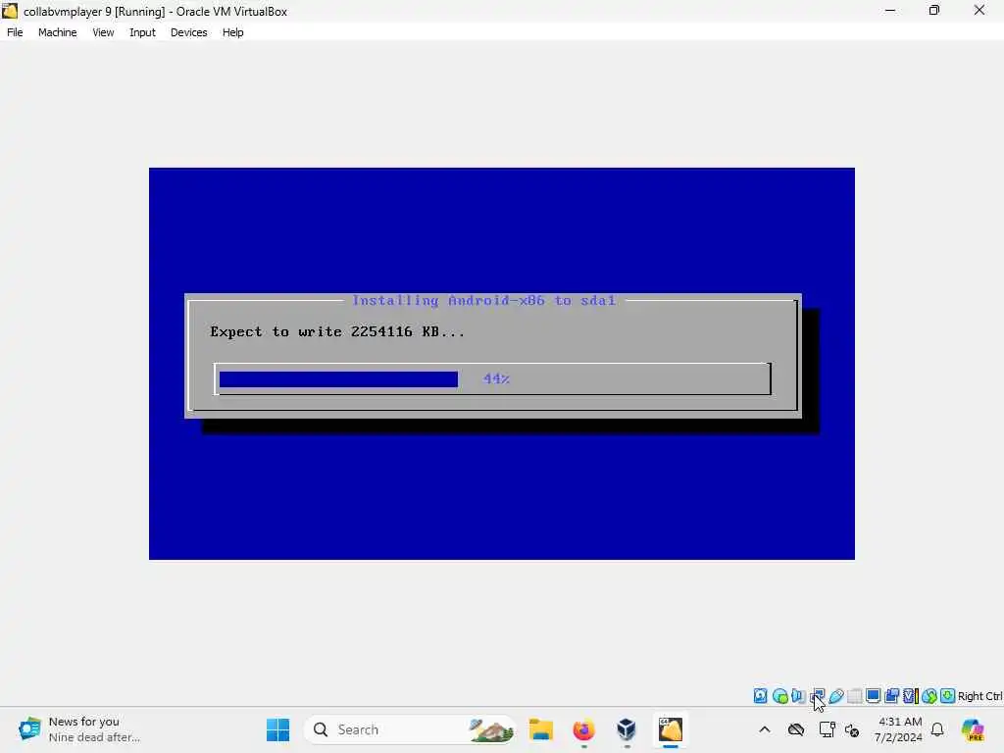Minimize the VirtualBox VM window
This screenshot has height=753, width=1004.
pyautogui.click(x=890, y=11)
